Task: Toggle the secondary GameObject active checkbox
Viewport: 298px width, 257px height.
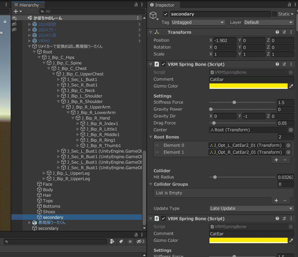Action: click(165, 14)
